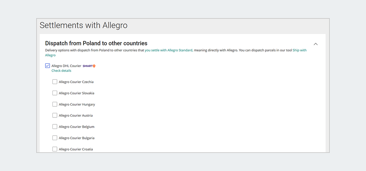
Task: Click the 'Allegro Courier Czechia' label
Action: 76,82
